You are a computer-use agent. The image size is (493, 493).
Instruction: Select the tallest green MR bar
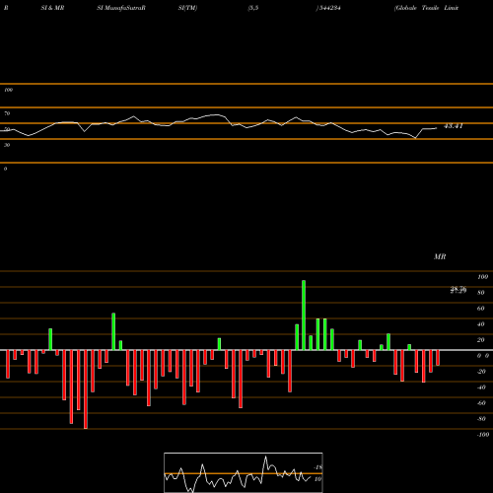(x=304, y=316)
